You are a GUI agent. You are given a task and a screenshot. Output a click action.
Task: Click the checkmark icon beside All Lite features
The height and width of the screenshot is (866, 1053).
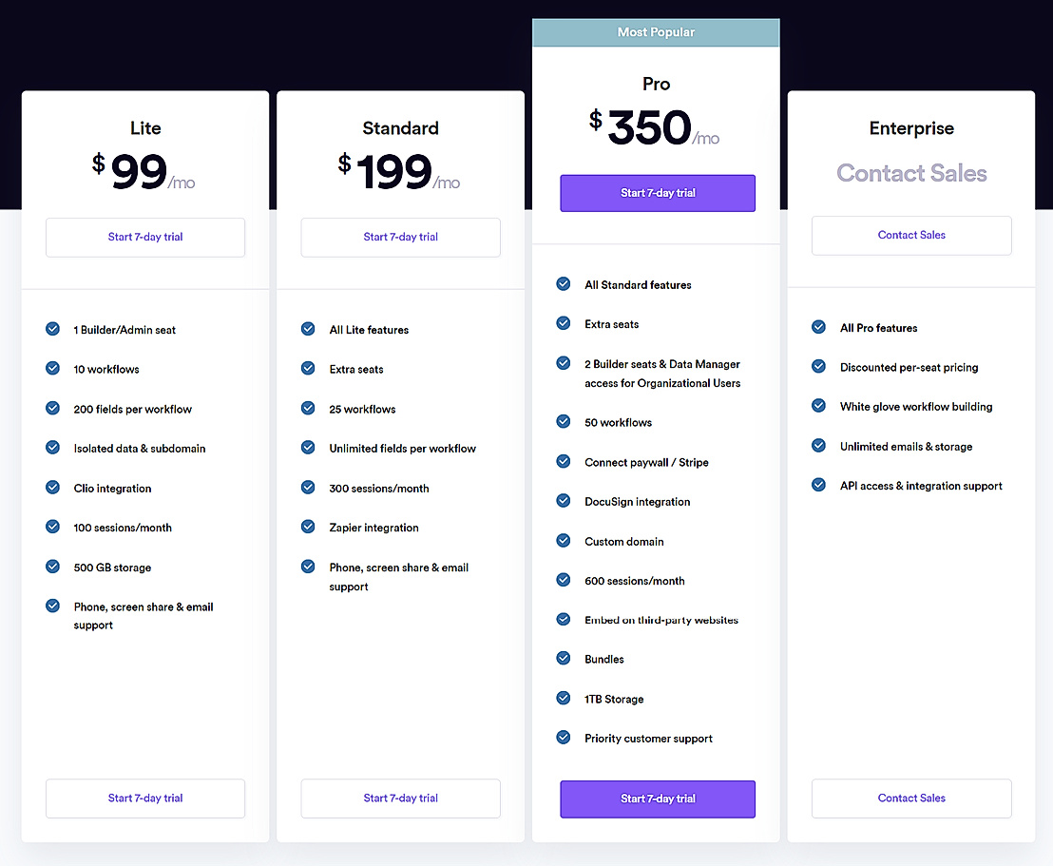point(308,329)
